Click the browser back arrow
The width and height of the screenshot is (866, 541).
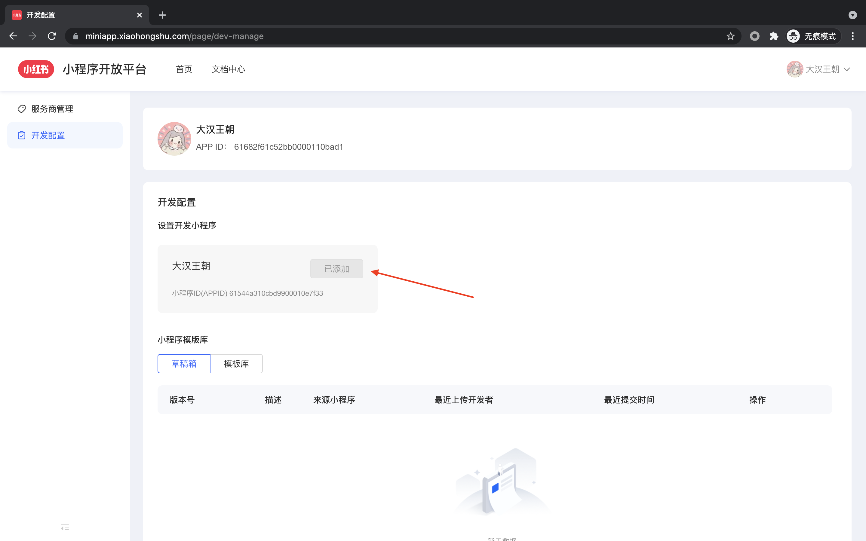pyautogui.click(x=13, y=36)
